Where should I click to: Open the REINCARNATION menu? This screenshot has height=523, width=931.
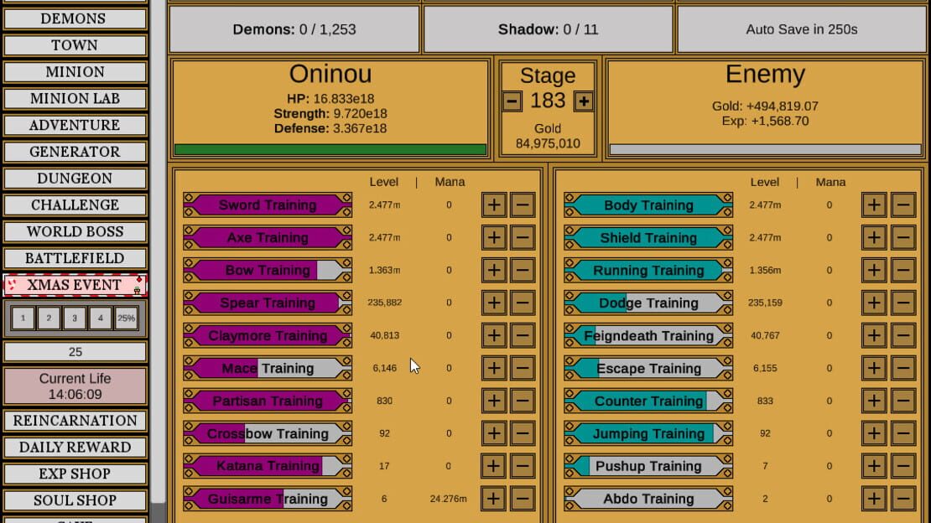[x=75, y=421]
